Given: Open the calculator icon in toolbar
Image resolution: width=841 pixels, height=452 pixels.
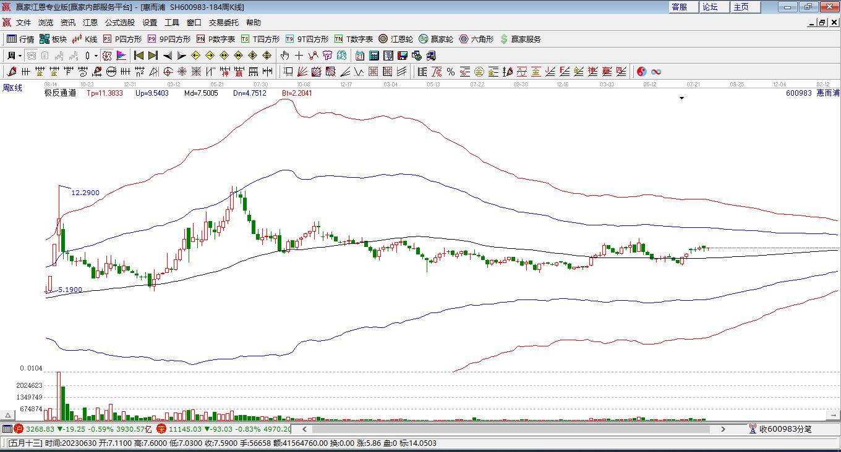Looking at the screenshot, I should click(x=374, y=56).
